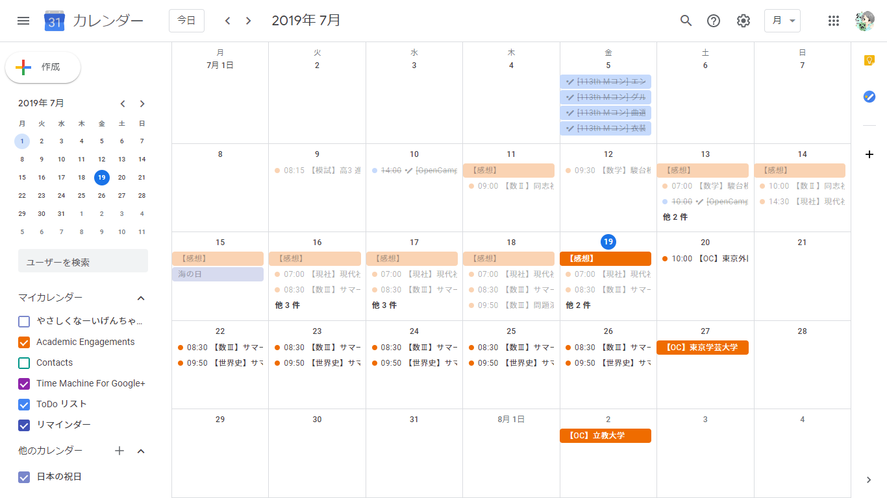Open the Help question mark icon

point(714,21)
